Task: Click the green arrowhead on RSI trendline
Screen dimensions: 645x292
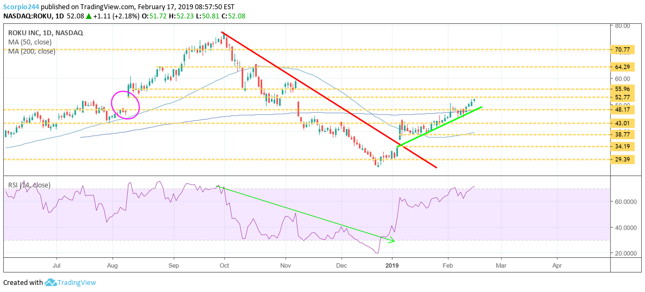Action: 392,240
